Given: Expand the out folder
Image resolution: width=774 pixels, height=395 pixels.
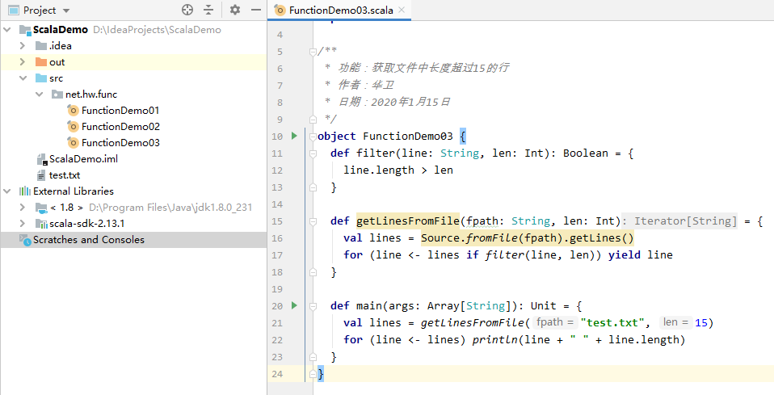Looking at the screenshot, I should pyautogui.click(x=22, y=61).
